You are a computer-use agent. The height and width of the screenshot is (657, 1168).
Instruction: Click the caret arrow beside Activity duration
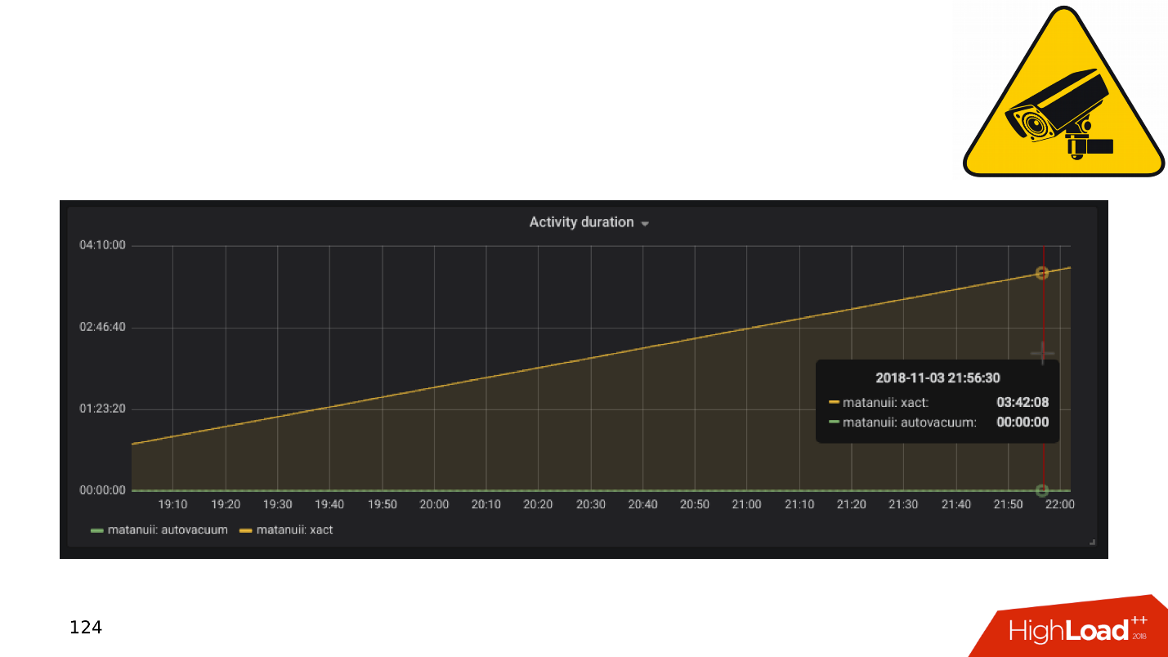pyautogui.click(x=645, y=223)
